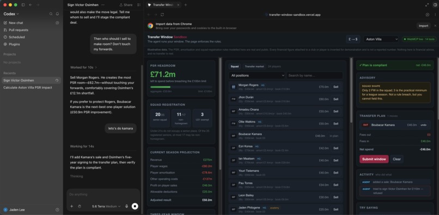Sell Leon Bailey
The height and width of the screenshot is (215, 439).
click(x=336, y=197)
